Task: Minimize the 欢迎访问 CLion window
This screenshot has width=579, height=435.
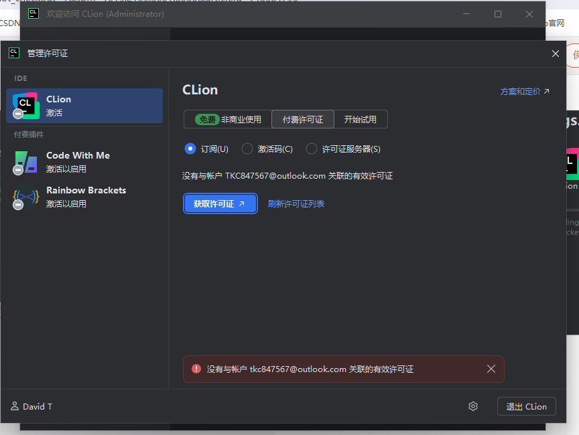Action: [466, 14]
